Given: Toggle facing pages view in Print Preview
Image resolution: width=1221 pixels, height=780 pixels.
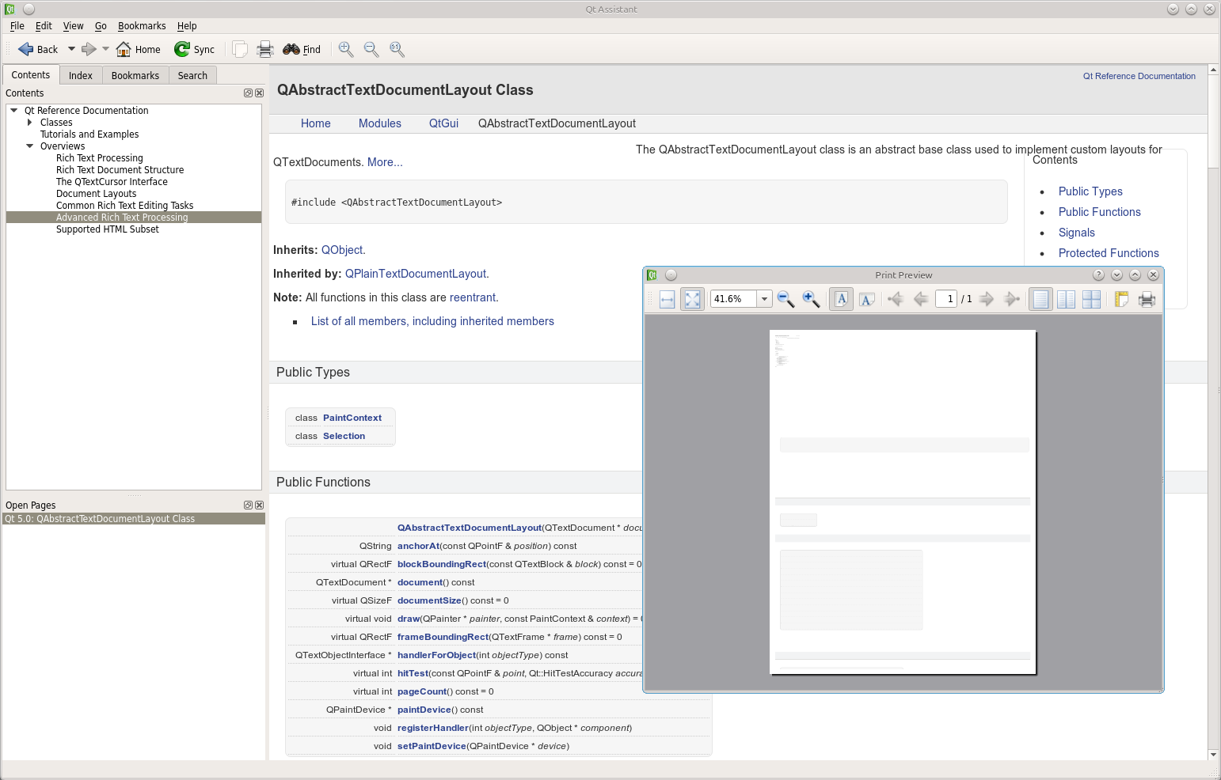Looking at the screenshot, I should tap(1066, 299).
